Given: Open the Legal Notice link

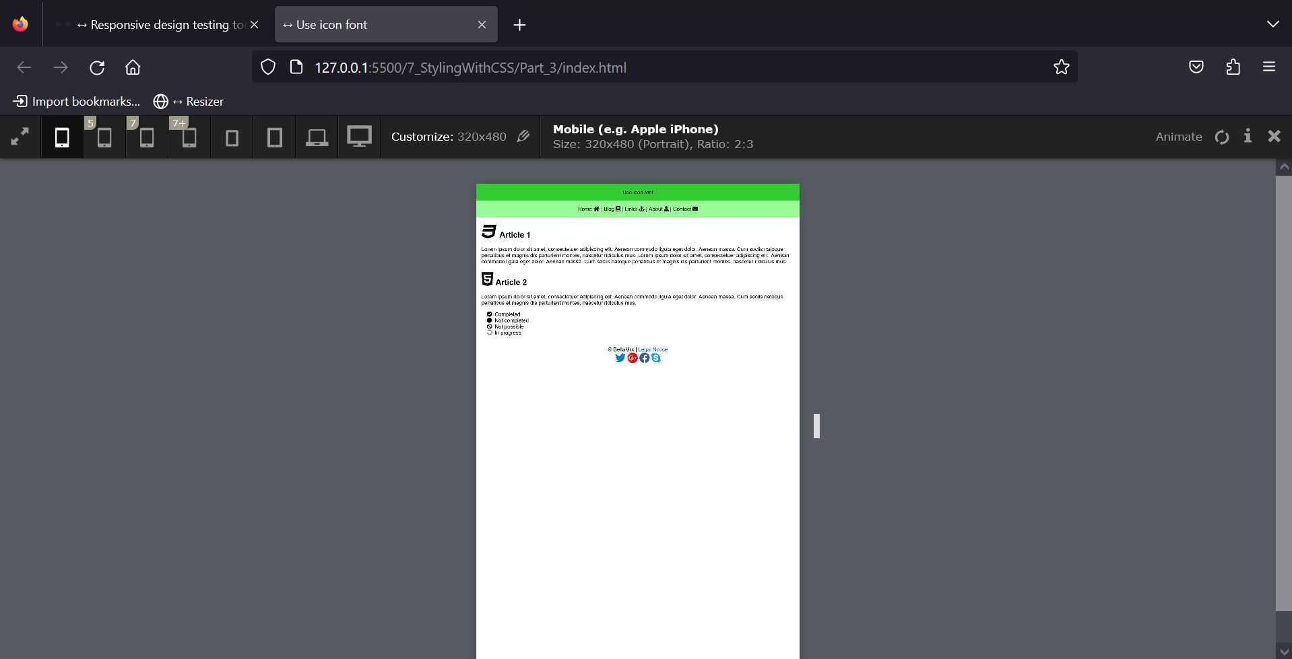Looking at the screenshot, I should pyautogui.click(x=653, y=349).
